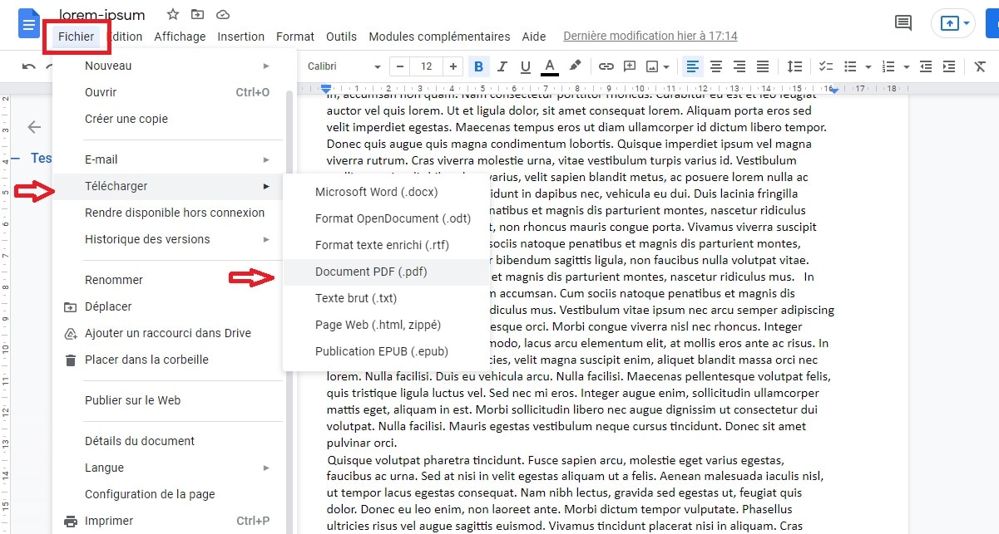Open the Dernière modification version link
The width and height of the screenshot is (999, 534).
[650, 36]
